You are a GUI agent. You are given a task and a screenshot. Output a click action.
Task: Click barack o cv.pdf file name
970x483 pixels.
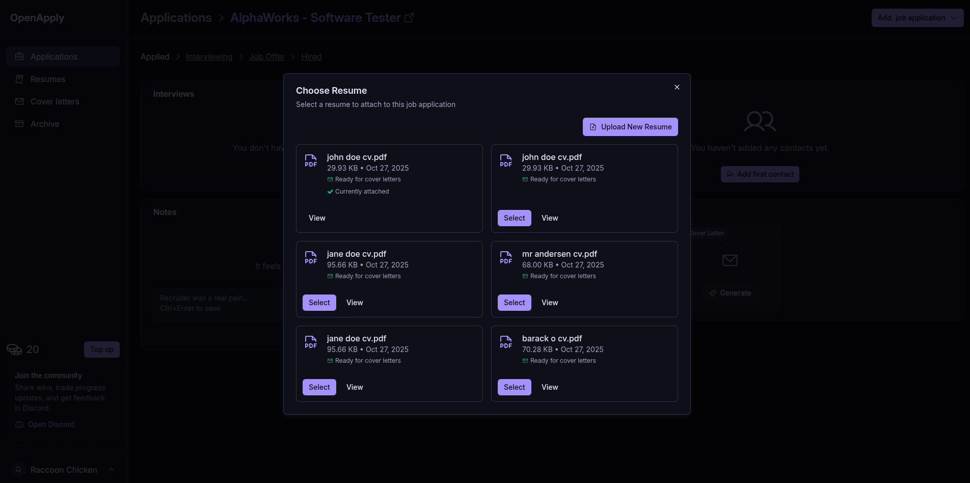(552, 338)
